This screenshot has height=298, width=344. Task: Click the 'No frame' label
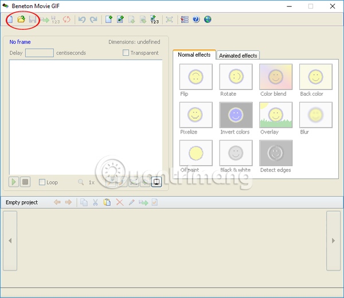pos(20,42)
